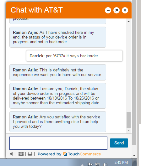Close the Chat with AT&T window
Viewport: 141px width, 166px height.
(125, 10)
